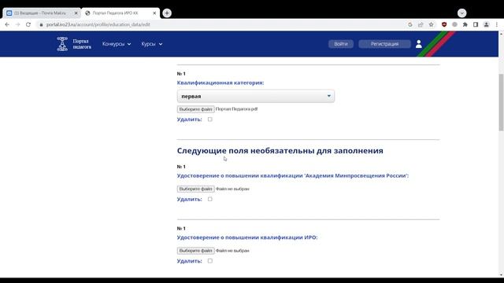Open the Chrome profile avatar

pyautogui.click(x=486, y=24)
